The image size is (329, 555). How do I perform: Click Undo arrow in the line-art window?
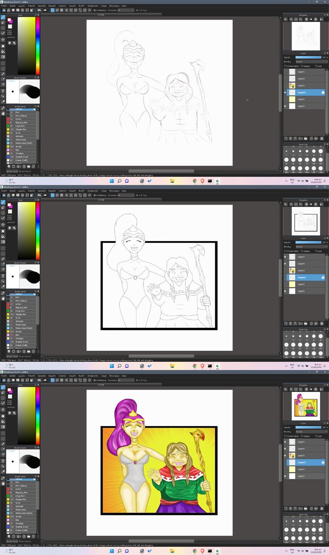click(x=39, y=195)
